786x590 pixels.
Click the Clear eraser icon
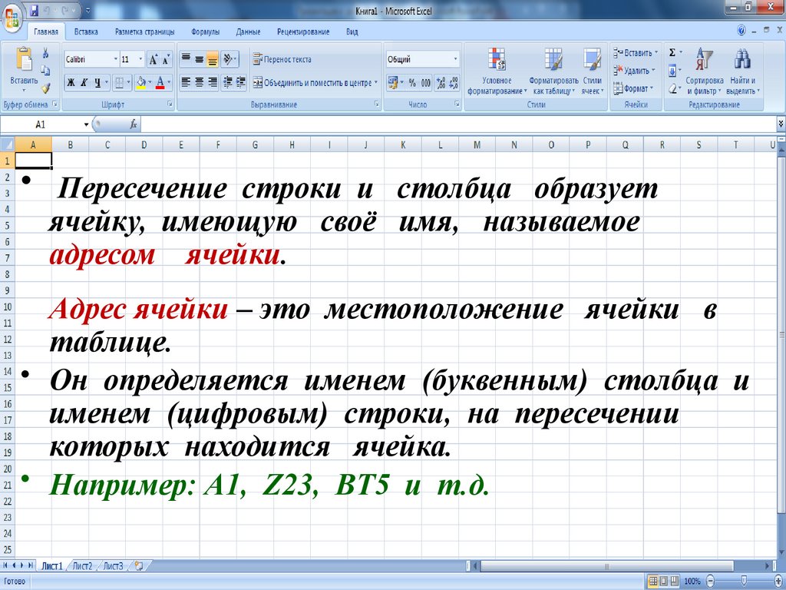coord(672,89)
